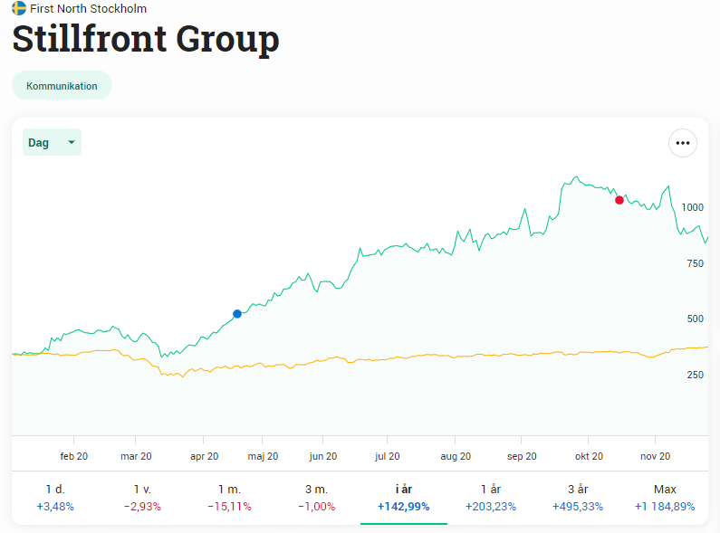
Task: Click the Kommunikation sector tag
Action: 62,85
